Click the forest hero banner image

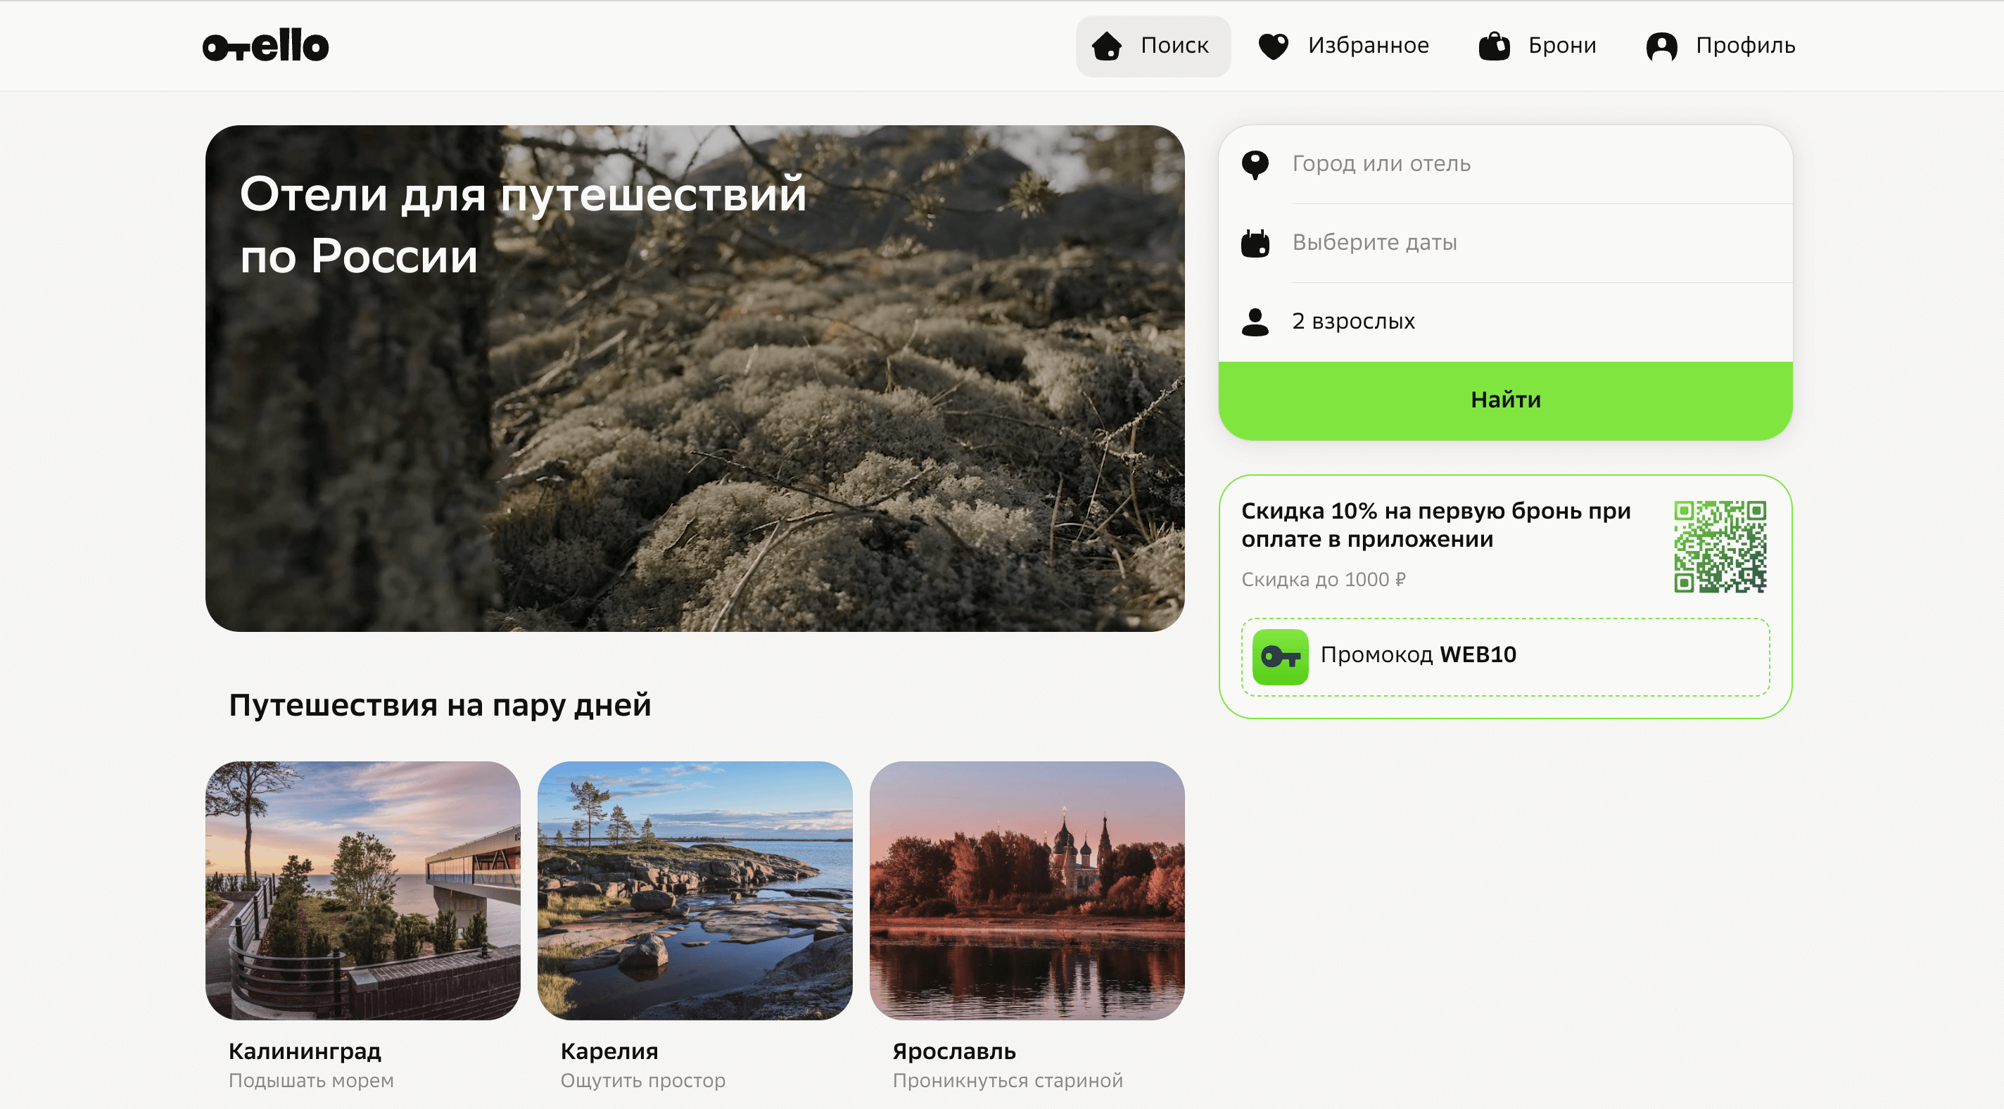[x=695, y=378]
